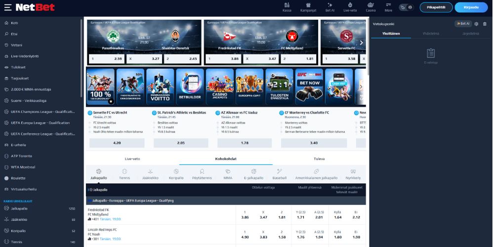This screenshot has width=494, height=247.
Task: Open bet slip settings gear
Action: click(x=476, y=24)
